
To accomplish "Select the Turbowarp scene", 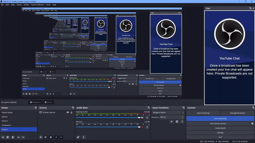I will click(x=19, y=125).
